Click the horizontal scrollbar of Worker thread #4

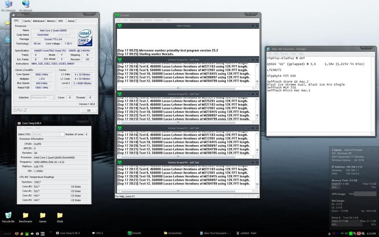pos(186,191)
